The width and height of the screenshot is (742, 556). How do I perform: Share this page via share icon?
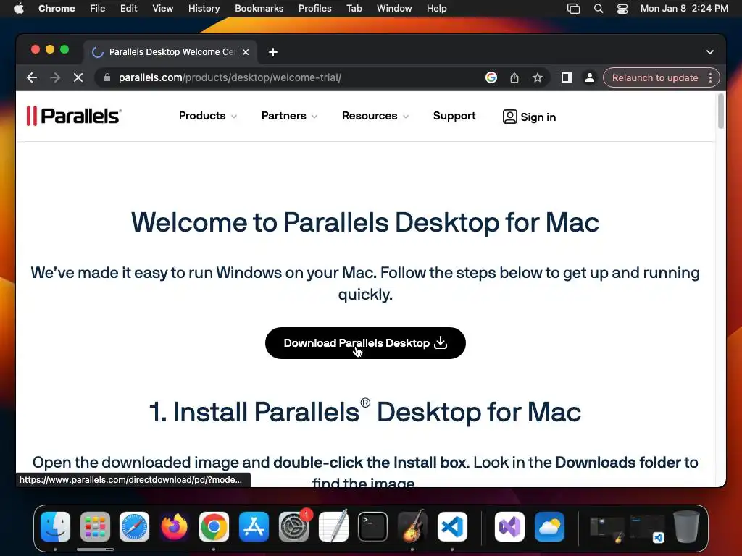click(x=514, y=77)
